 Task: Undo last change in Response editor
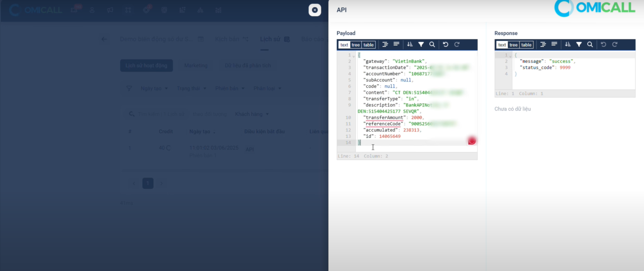tap(604, 45)
